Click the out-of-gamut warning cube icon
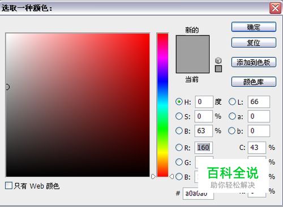 218,61
